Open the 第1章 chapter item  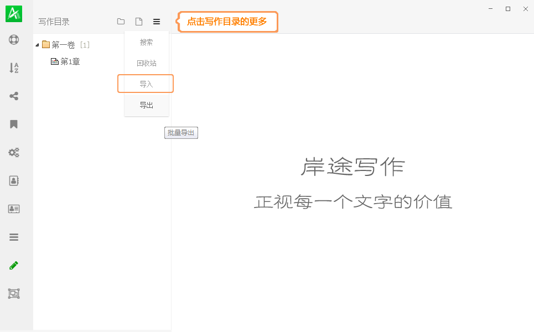click(x=65, y=61)
